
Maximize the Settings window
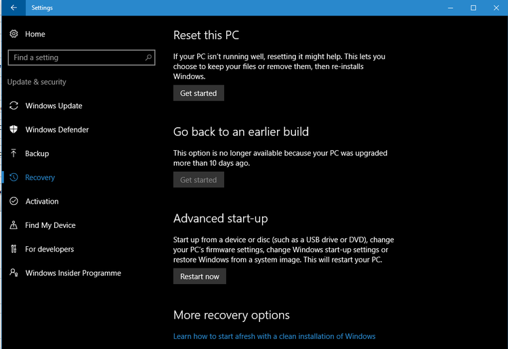(x=473, y=7)
